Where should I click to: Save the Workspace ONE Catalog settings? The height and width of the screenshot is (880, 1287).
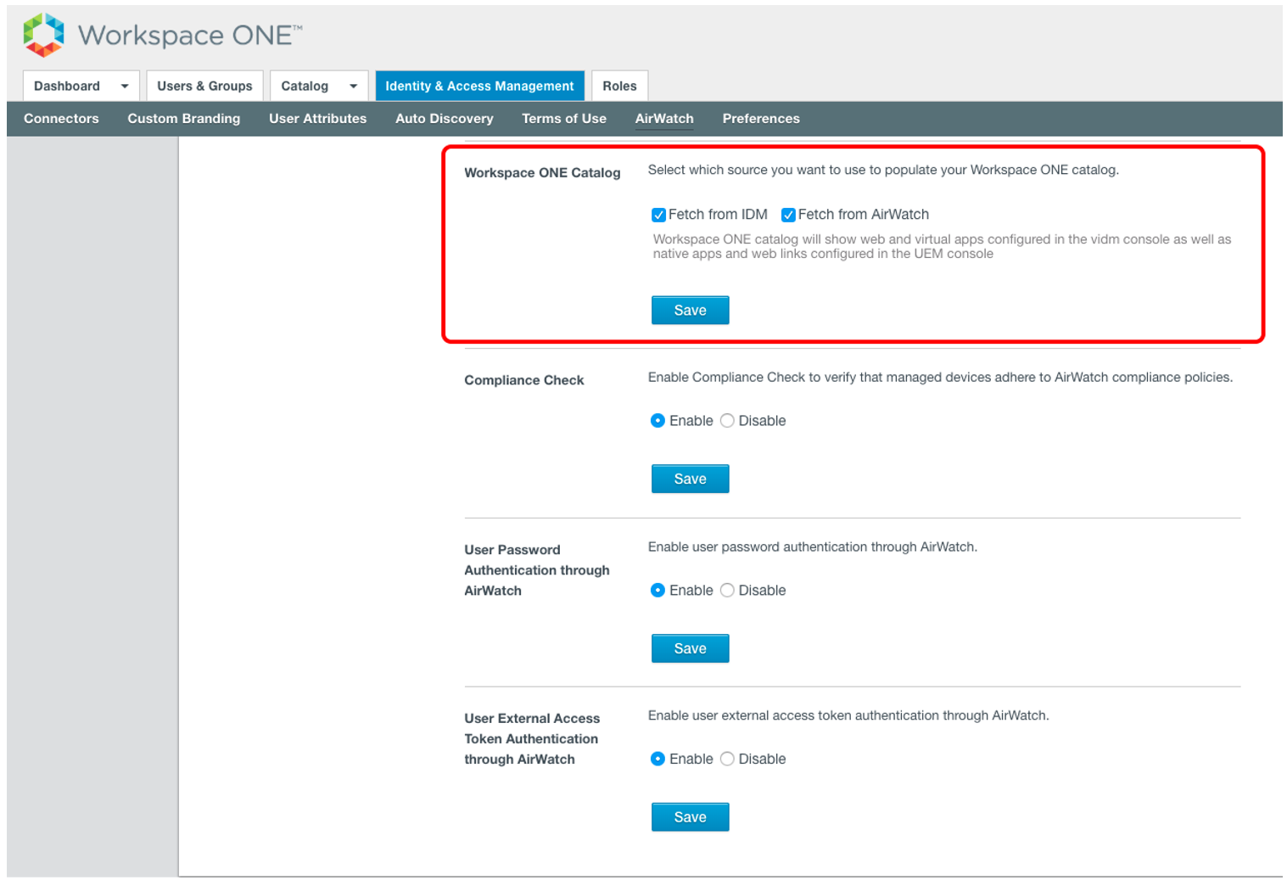(x=689, y=310)
